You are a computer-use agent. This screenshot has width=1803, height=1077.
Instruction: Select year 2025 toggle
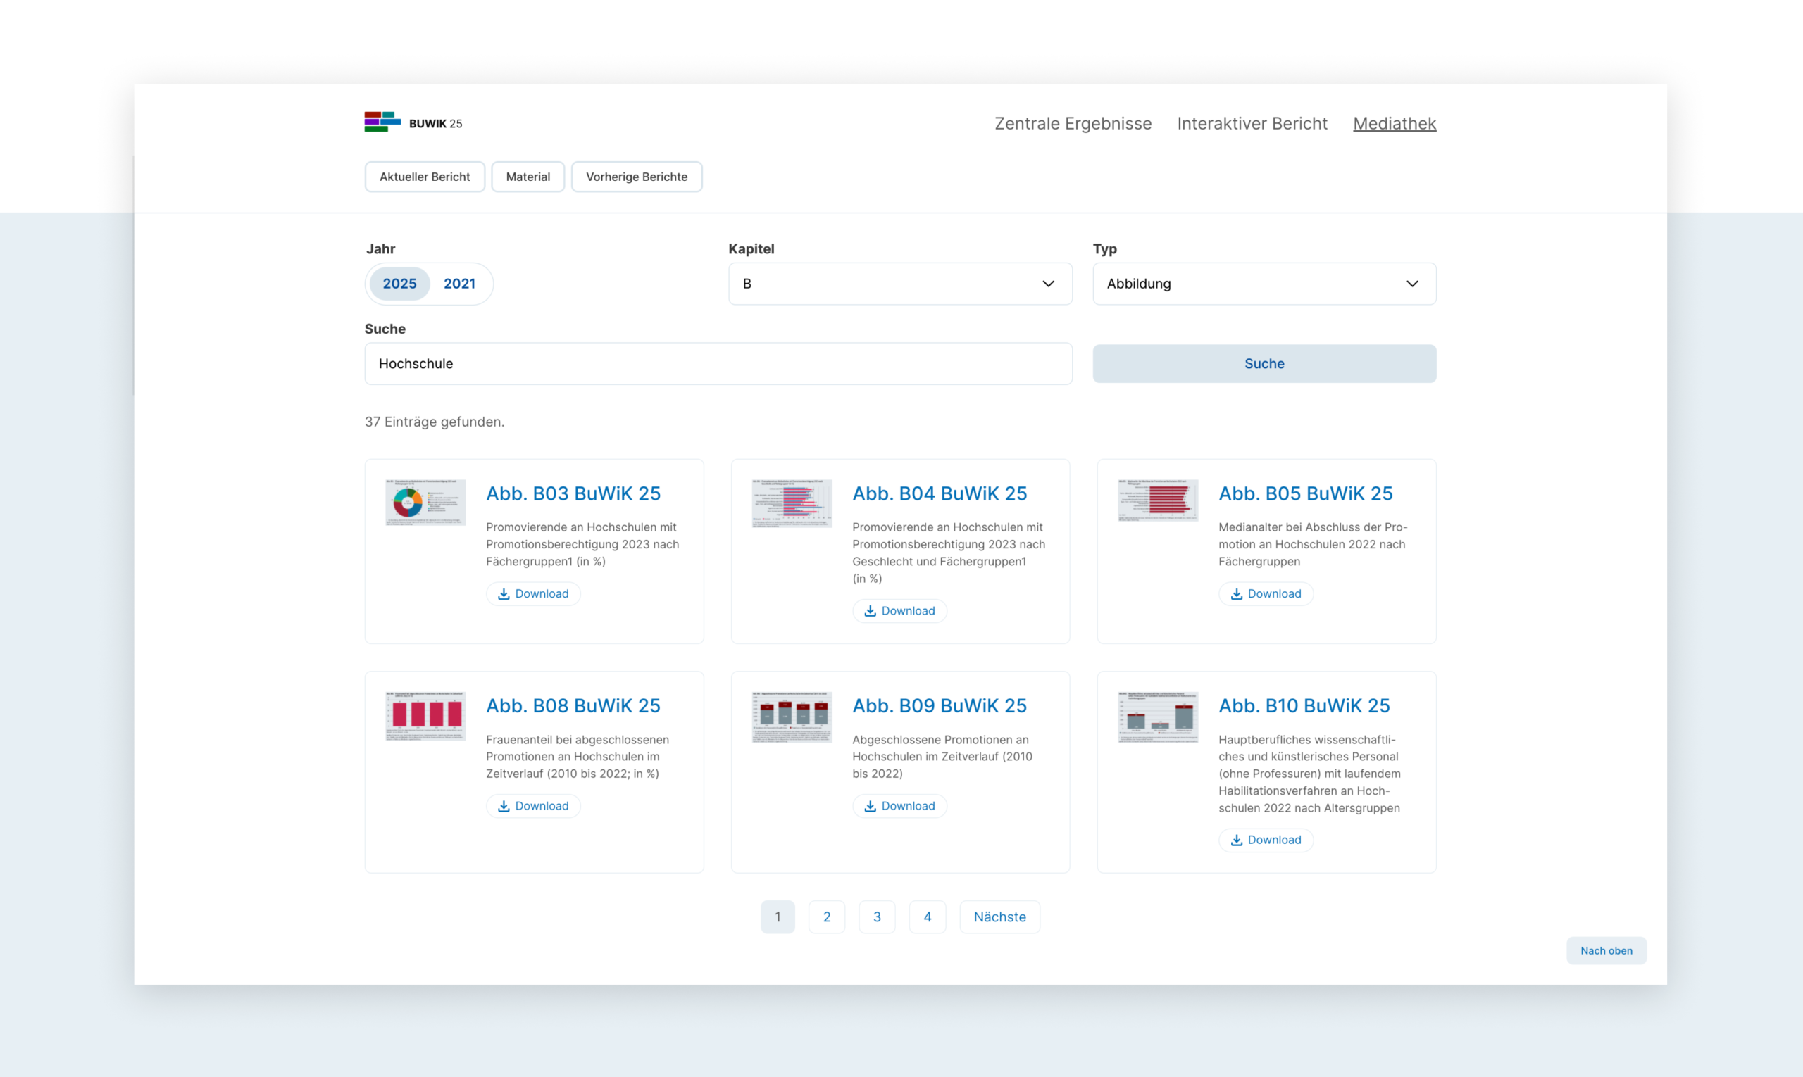399,284
